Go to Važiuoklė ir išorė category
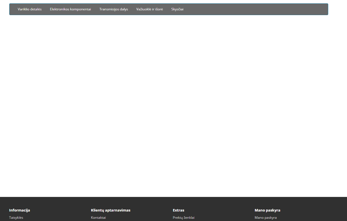 150,9
